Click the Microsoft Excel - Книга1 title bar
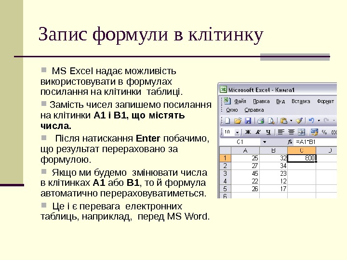 (x=278, y=90)
